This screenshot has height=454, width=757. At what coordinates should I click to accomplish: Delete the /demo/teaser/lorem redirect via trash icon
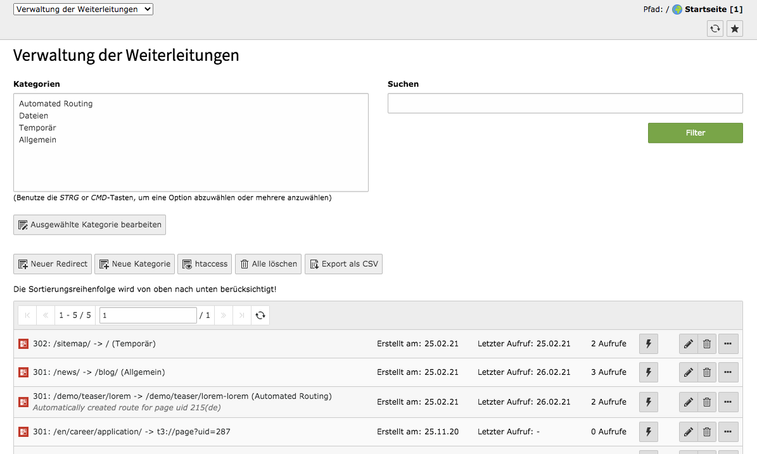(706, 401)
